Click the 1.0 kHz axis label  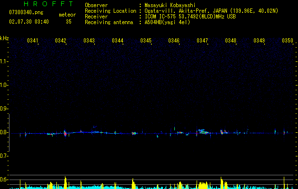pyautogui.click(x=4, y=85)
